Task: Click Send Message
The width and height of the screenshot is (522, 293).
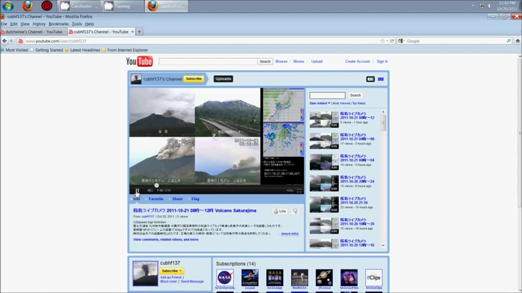Action: point(192,282)
